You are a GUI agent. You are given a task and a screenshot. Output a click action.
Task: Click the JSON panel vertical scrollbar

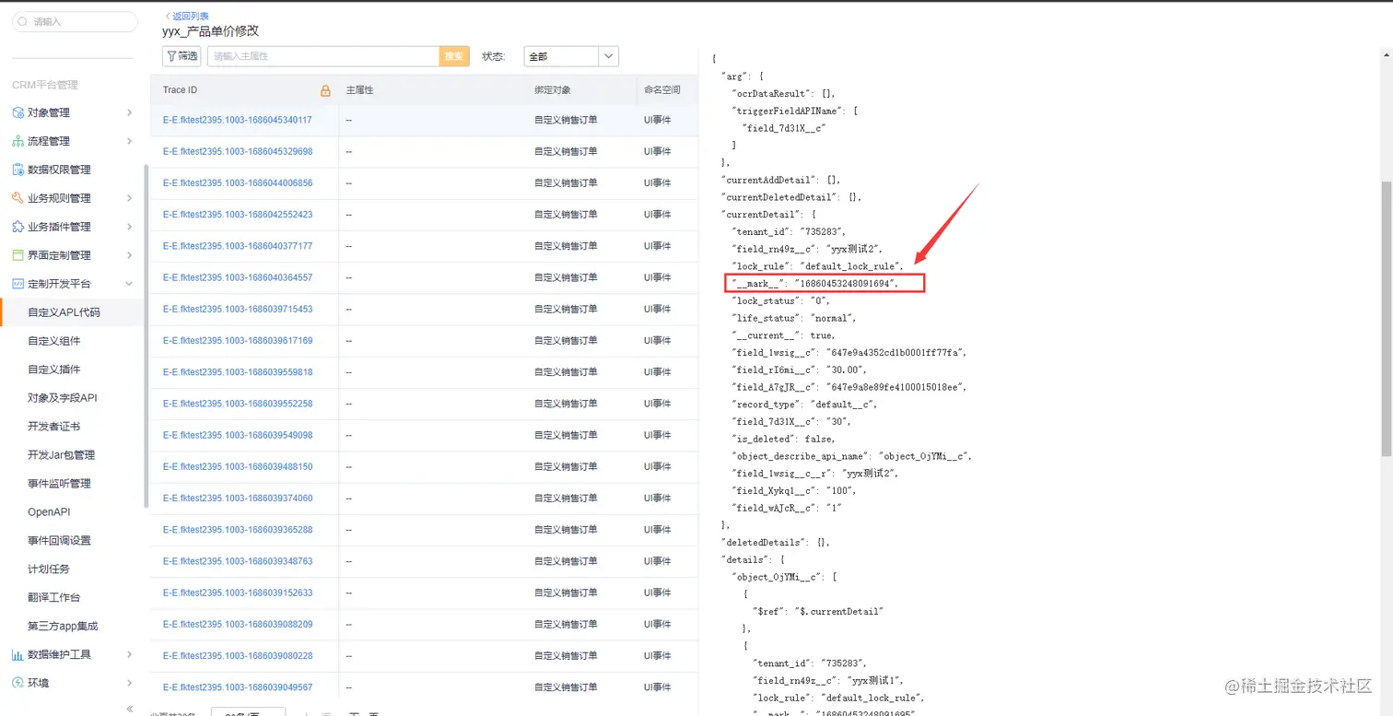point(1387,318)
